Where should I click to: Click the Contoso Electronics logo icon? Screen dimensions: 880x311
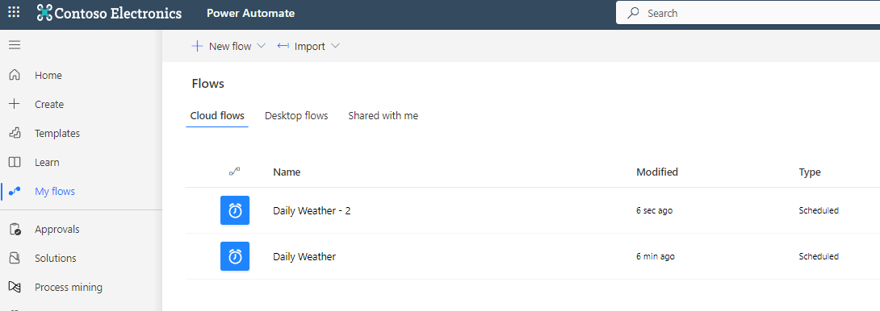(44, 13)
